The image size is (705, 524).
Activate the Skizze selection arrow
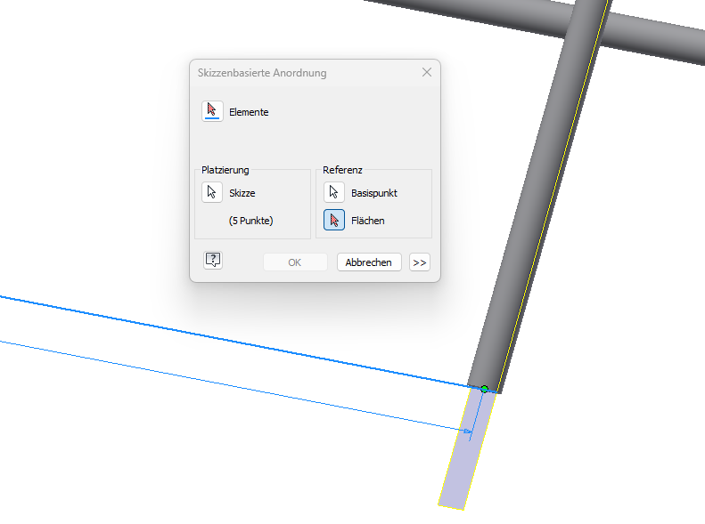click(x=212, y=192)
